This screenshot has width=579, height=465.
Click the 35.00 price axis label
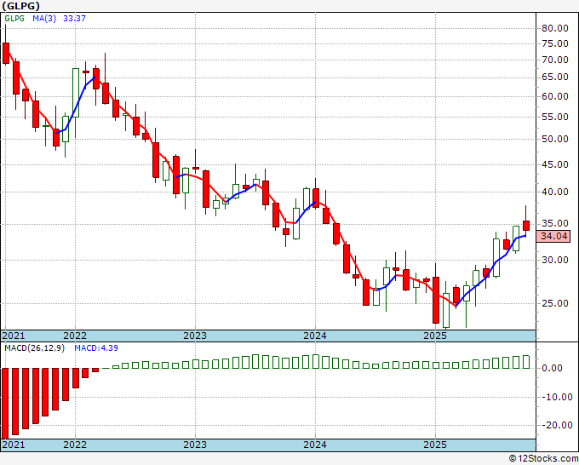(554, 223)
